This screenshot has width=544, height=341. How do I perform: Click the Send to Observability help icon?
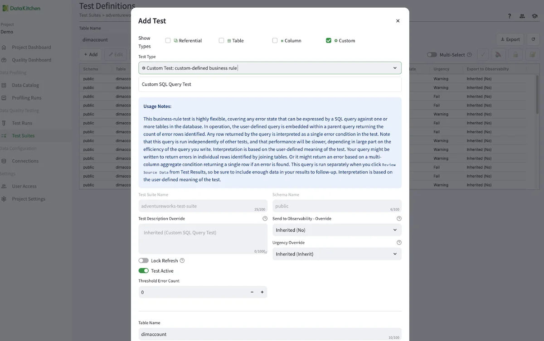point(399,219)
